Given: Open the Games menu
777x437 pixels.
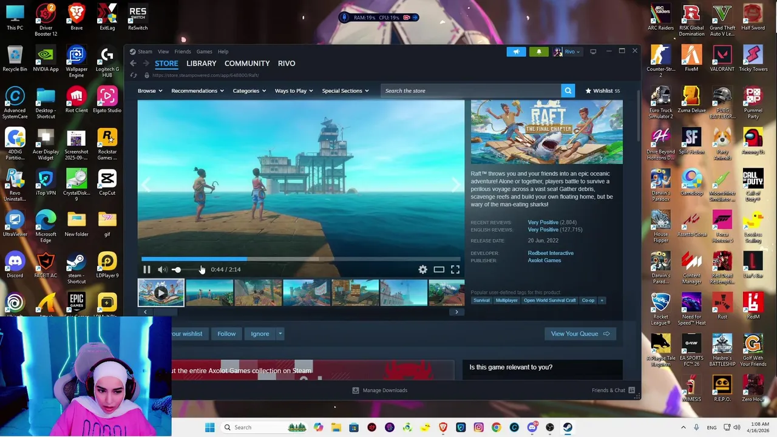Looking at the screenshot, I should click(x=205, y=52).
